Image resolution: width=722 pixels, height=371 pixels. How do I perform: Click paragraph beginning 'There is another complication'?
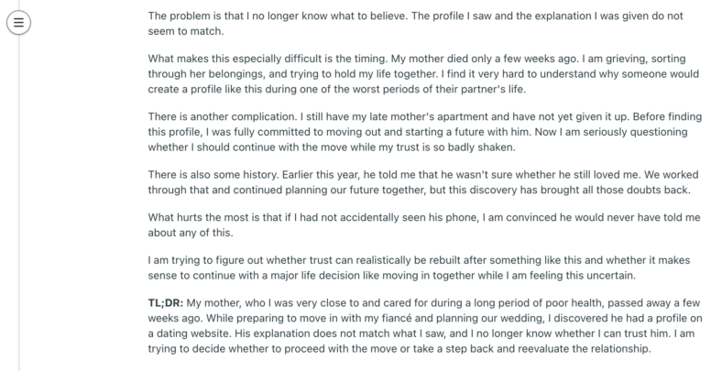coord(424,132)
